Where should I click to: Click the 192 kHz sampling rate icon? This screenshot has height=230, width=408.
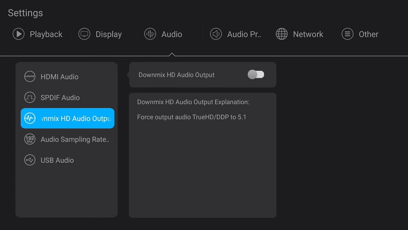30,139
